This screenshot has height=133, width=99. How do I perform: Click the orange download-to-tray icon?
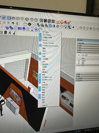[x=58, y=22]
